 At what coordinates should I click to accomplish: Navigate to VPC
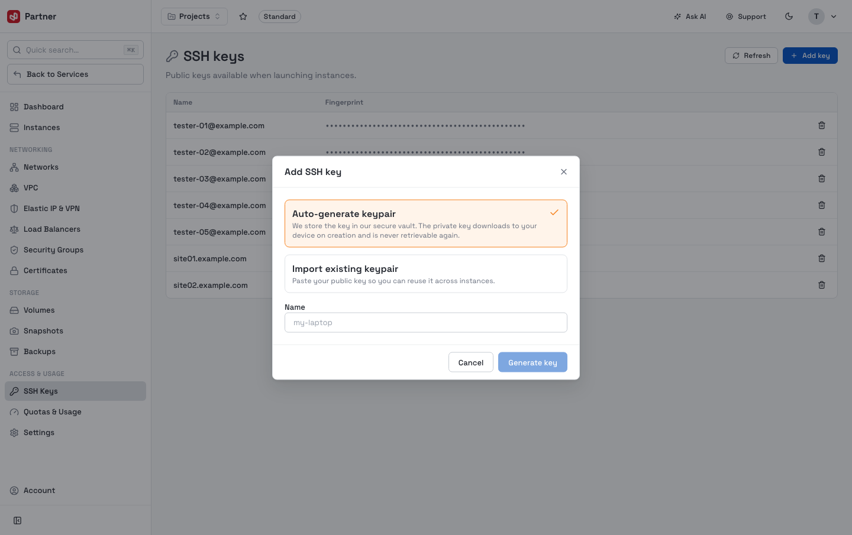(75, 188)
